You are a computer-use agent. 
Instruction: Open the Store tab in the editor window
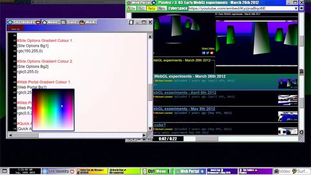tap(69, 22)
